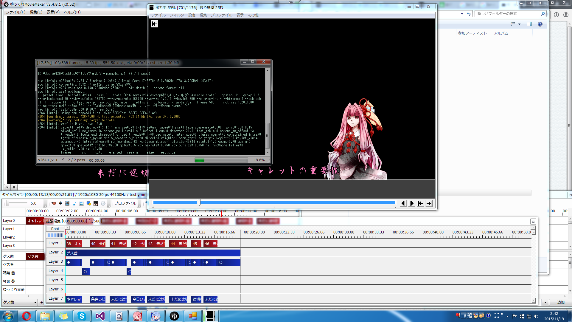The height and width of the screenshot is (322, 572).
Task: Open Opera from the taskbar
Action: (26, 316)
